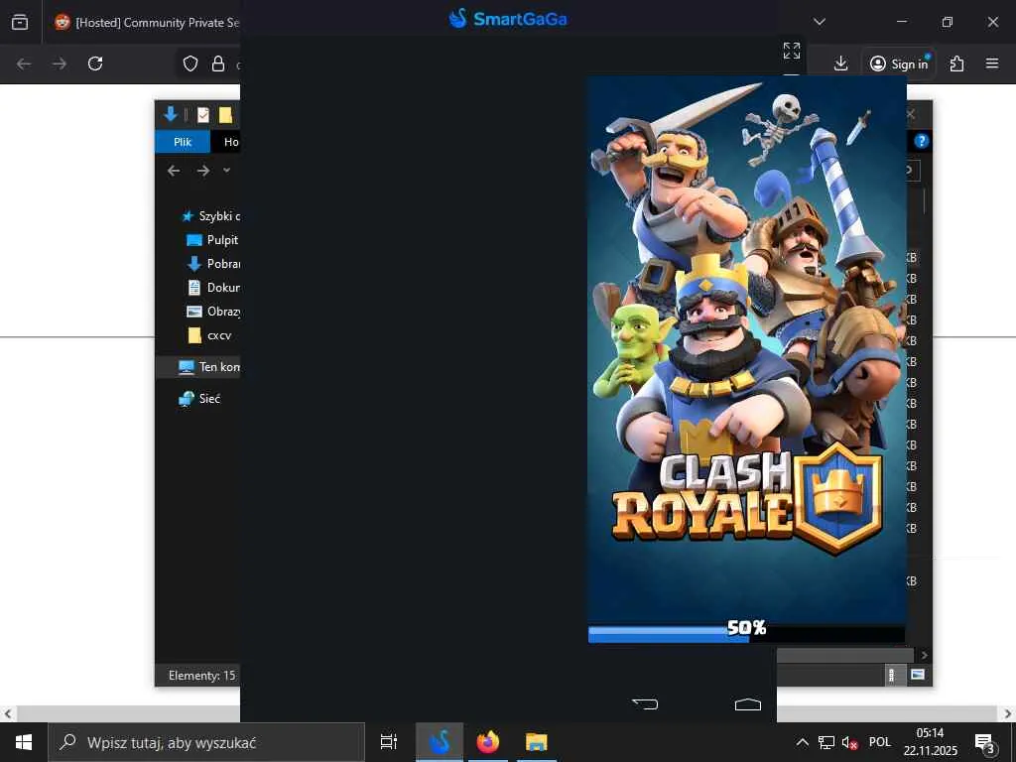Open network status tray icon

(x=826, y=742)
